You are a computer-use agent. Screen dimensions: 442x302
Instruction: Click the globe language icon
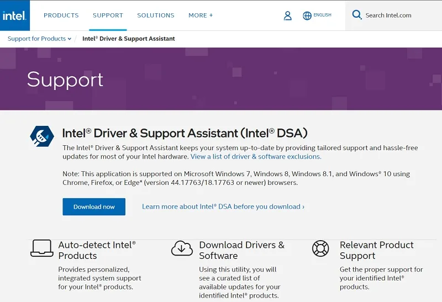click(x=307, y=15)
